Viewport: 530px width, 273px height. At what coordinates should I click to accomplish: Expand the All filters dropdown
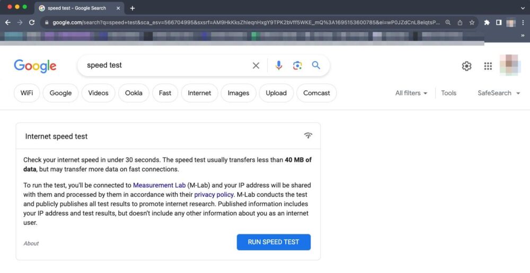[x=411, y=93]
